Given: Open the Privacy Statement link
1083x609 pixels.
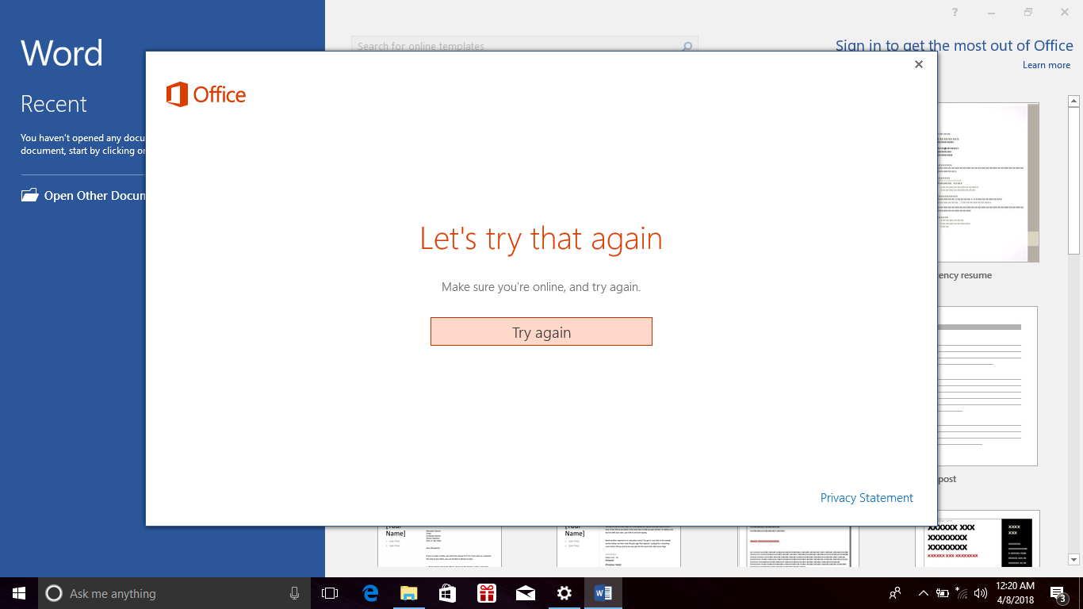Looking at the screenshot, I should click(x=867, y=498).
